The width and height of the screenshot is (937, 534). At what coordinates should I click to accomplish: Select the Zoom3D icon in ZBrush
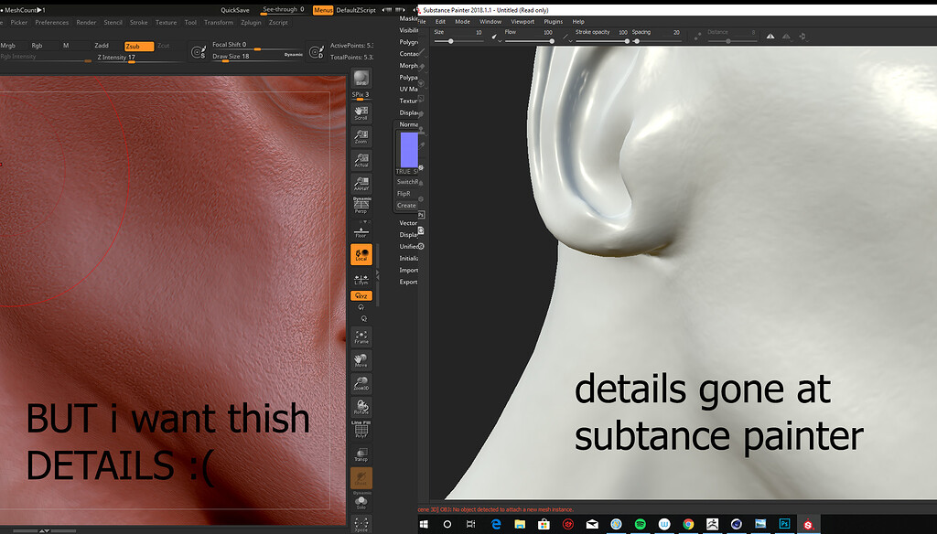point(361,383)
